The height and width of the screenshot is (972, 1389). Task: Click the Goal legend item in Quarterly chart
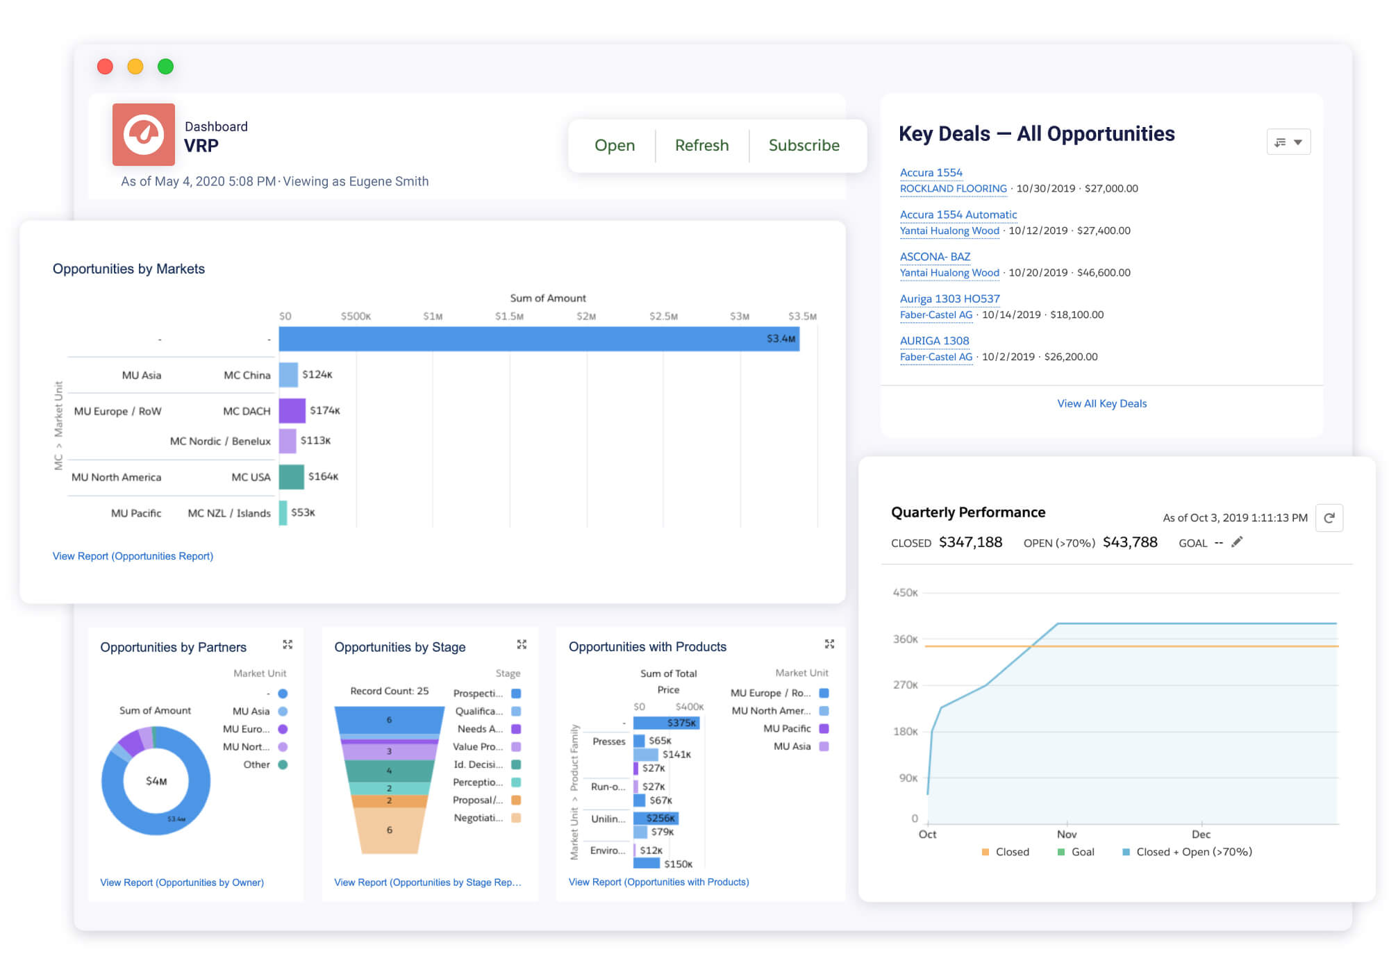[x=1076, y=852]
